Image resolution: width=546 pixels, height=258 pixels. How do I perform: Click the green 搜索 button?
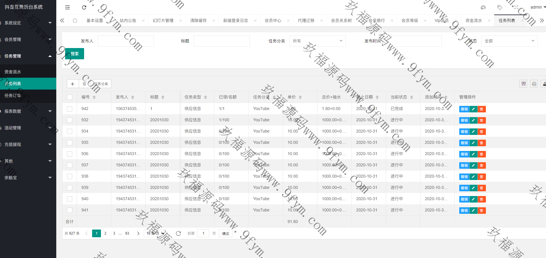(x=75, y=54)
